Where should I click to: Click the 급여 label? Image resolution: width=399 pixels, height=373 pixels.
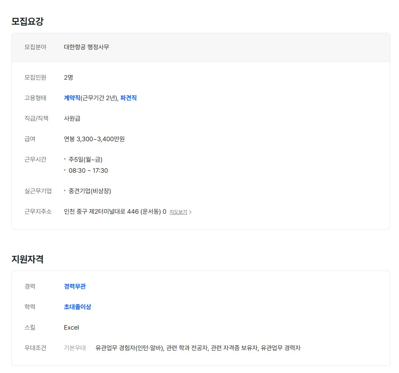30,139
